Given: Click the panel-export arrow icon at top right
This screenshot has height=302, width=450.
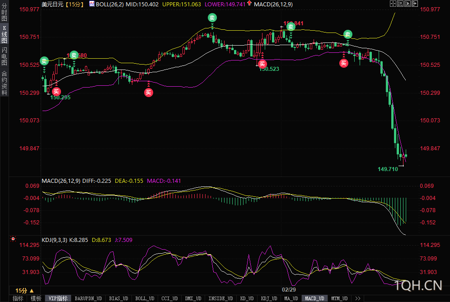Looking at the screenshot, I should click(415, 4).
